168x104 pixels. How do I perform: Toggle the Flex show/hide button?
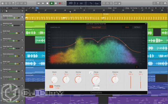coord(33,8)
